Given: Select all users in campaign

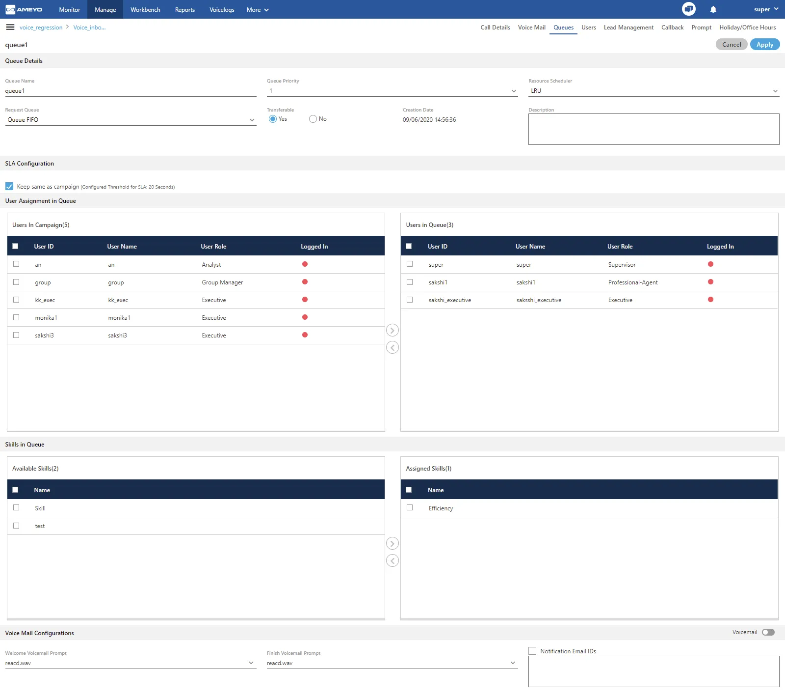Looking at the screenshot, I should click(x=15, y=246).
